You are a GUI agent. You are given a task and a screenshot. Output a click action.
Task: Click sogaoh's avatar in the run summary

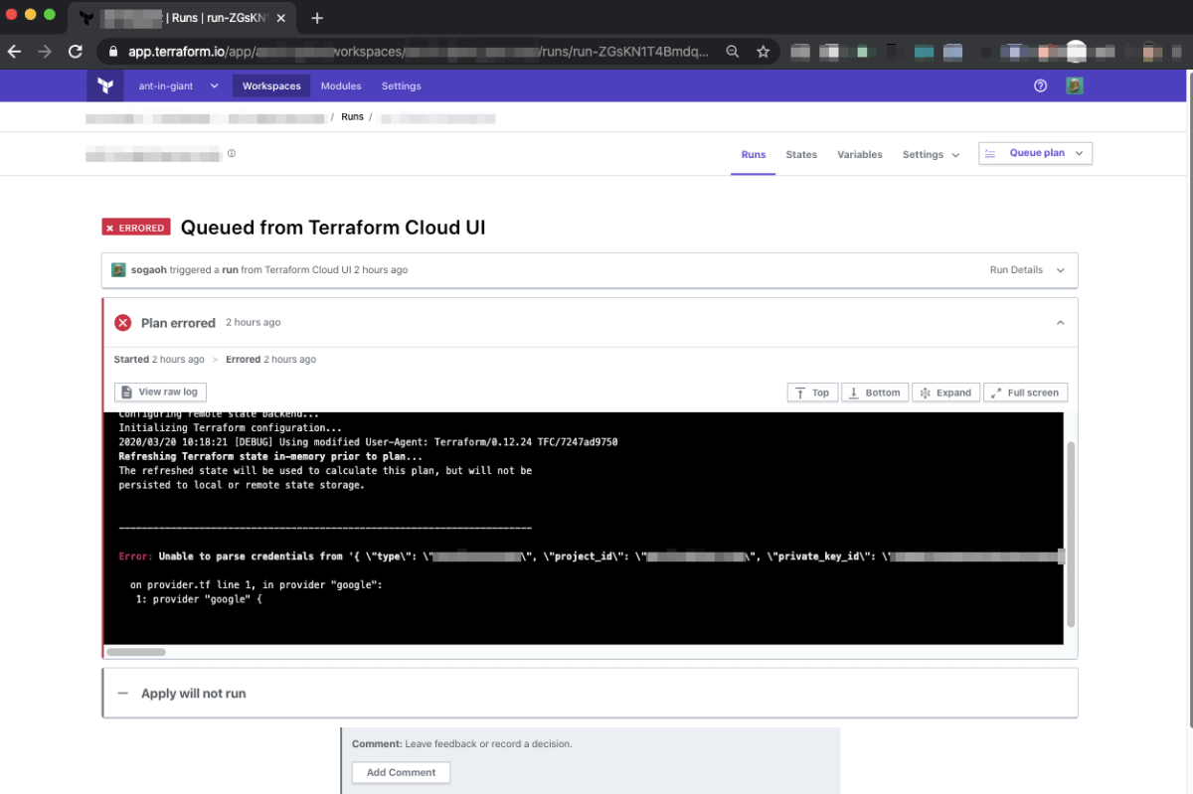coord(118,270)
